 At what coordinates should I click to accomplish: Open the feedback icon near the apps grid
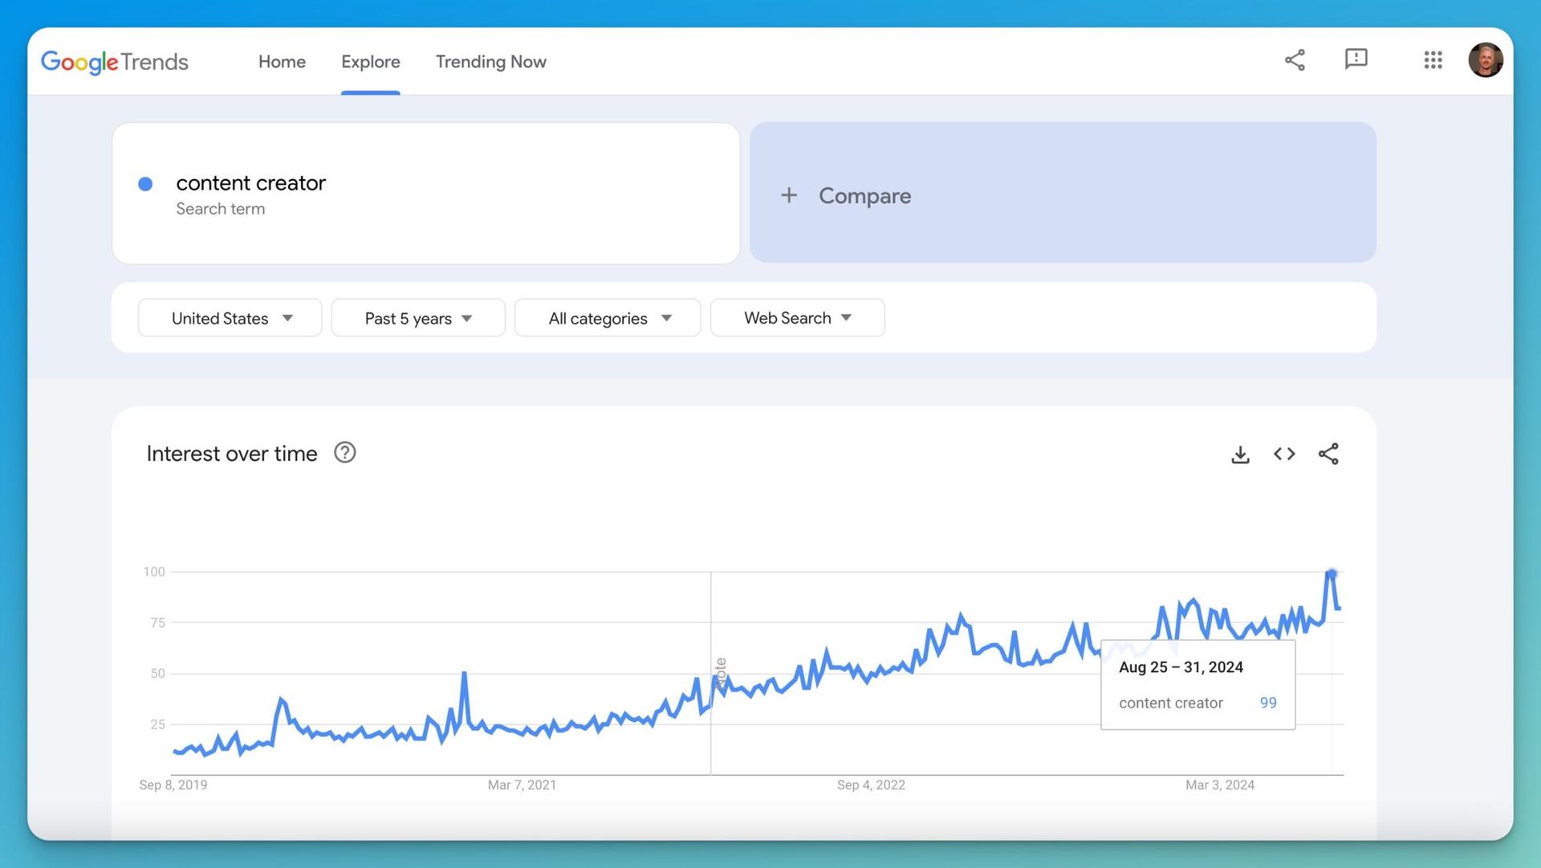[1356, 59]
